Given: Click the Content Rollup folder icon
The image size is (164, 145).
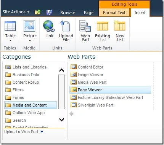Looking at the screenshot, I should point(8,82).
